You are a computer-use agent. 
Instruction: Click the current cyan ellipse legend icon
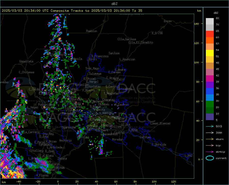[210, 158]
